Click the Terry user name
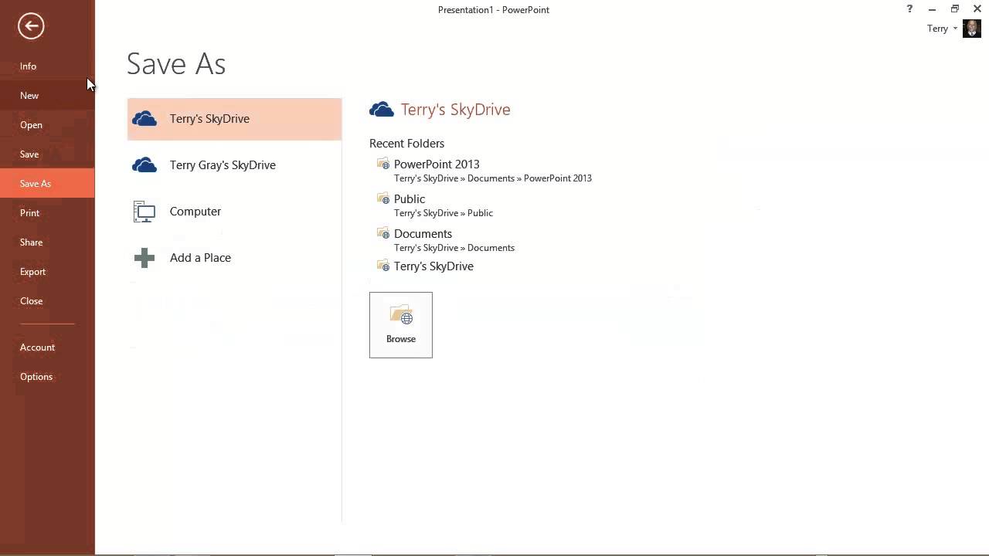 (x=937, y=29)
